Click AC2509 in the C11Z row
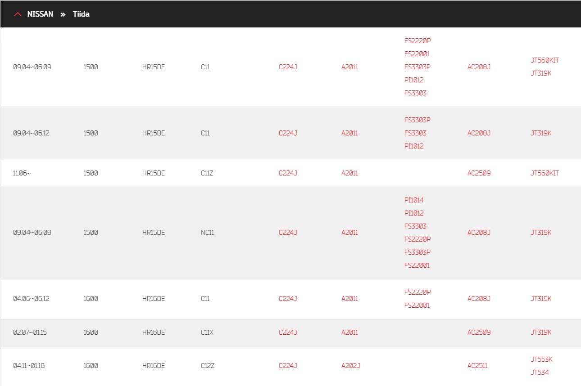Screen dimensions: 581x386 point(479,173)
